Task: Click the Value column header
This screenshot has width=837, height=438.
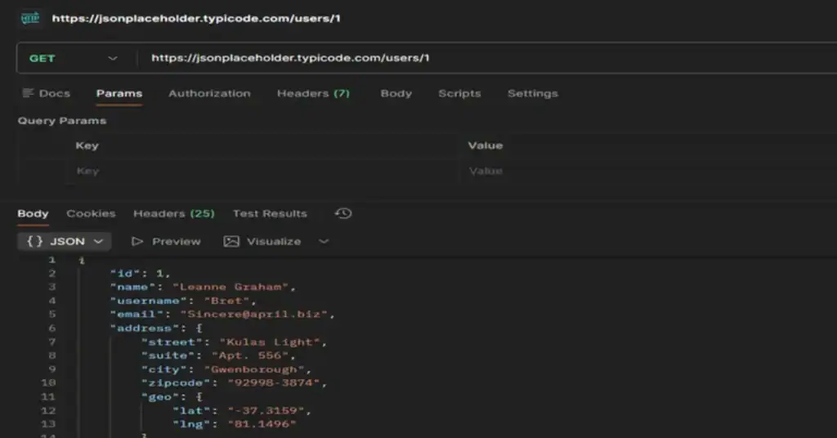Action: pos(486,145)
